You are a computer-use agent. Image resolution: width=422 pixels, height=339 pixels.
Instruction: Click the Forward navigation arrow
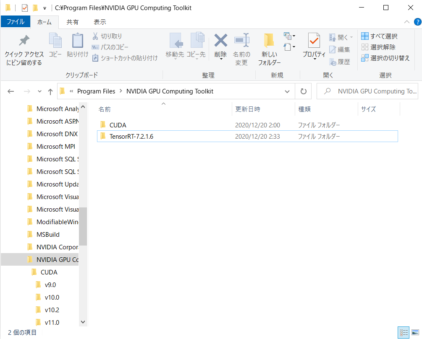point(27,91)
